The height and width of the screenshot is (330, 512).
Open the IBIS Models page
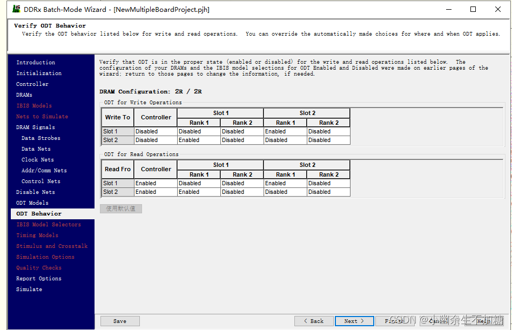click(x=34, y=105)
